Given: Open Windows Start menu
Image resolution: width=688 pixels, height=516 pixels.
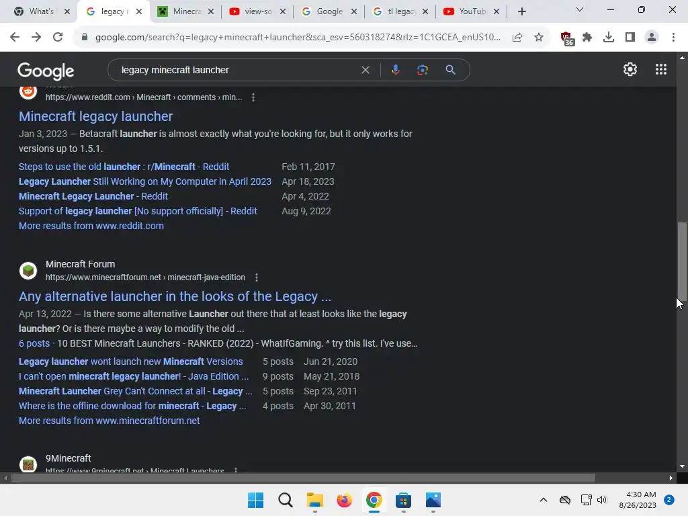Looking at the screenshot, I should click(x=255, y=500).
